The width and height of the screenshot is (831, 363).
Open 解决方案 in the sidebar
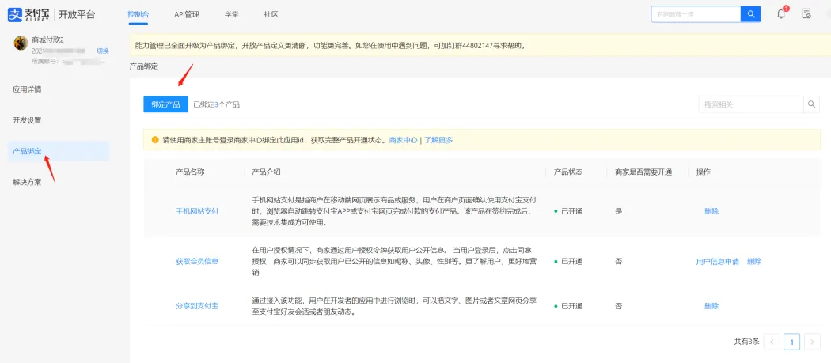point(27,182)
